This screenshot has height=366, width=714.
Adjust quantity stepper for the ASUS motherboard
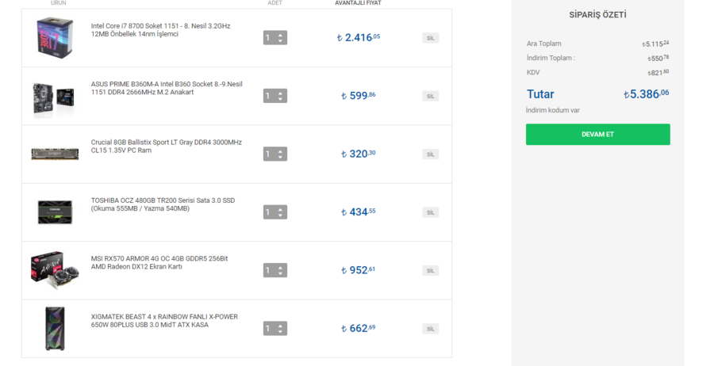[275, 96]
